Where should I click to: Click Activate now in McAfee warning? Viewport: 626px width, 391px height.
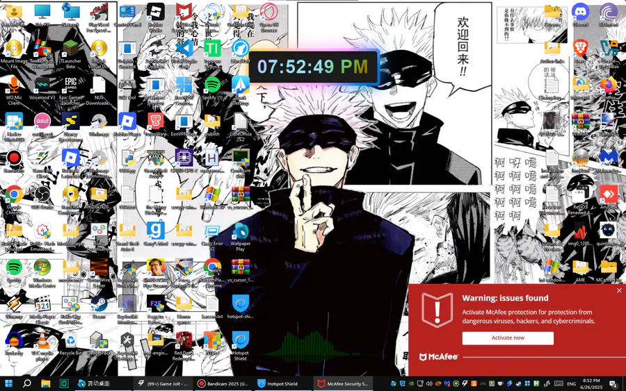coord(508,338)
